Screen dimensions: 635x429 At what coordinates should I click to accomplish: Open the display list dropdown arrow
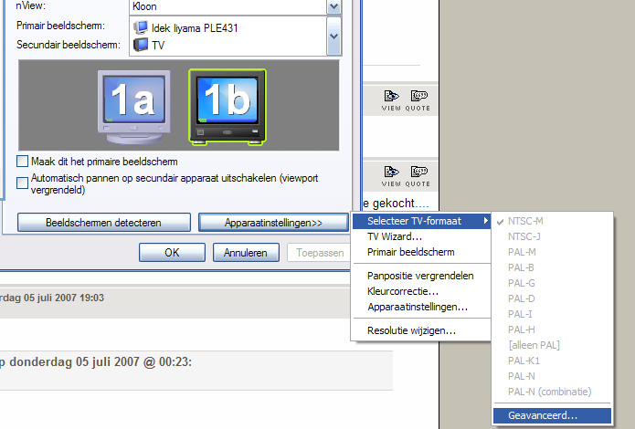point(334,37)
